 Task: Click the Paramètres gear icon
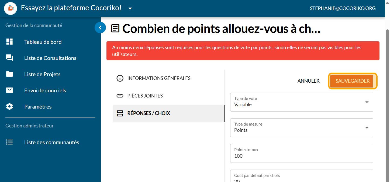[9, 107]
